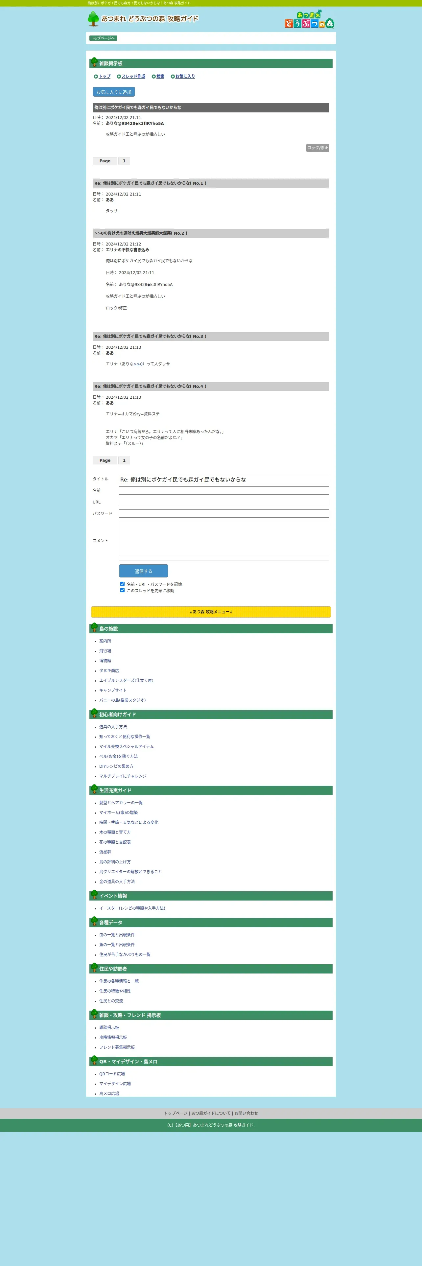Screen dimensions: 422x1266
Task: Open the 博物館 link
Action: point(105,661)
